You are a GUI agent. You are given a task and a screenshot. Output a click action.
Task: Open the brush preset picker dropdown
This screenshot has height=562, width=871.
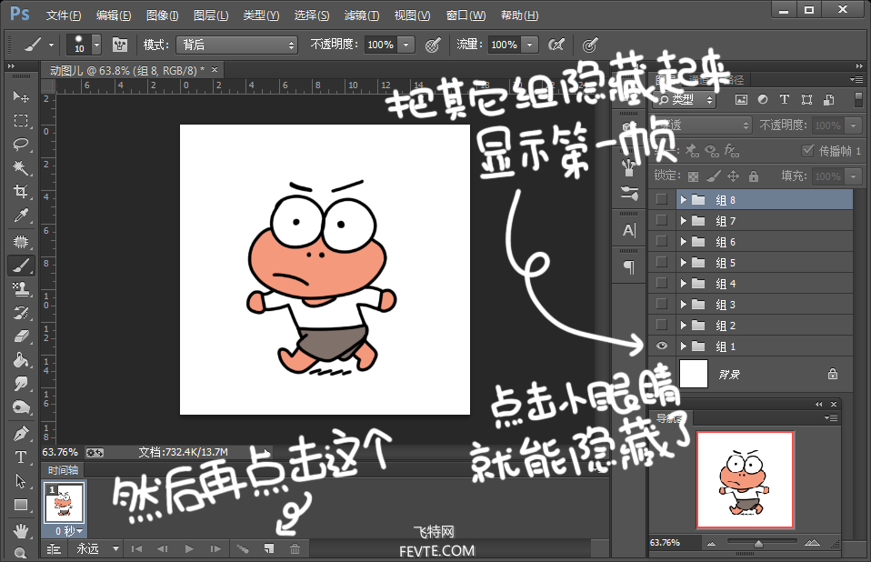click(x=96, y=45)
